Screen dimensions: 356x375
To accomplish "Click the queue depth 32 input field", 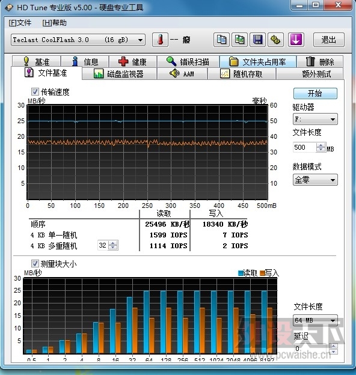I will point(103,245).
